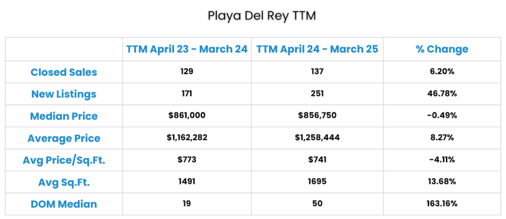Click the -4.11% change cell
Image resolution: width=506 pixels, height=219 pixels.
click(x=442, y=159)
